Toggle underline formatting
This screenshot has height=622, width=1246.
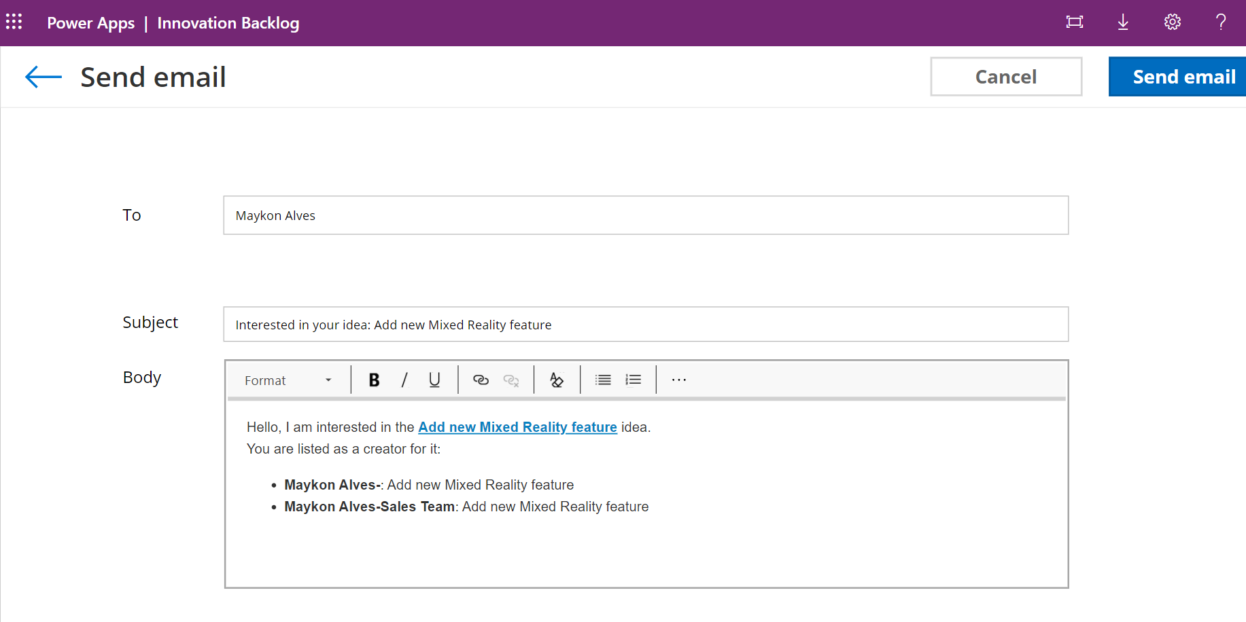coord(434,380)
